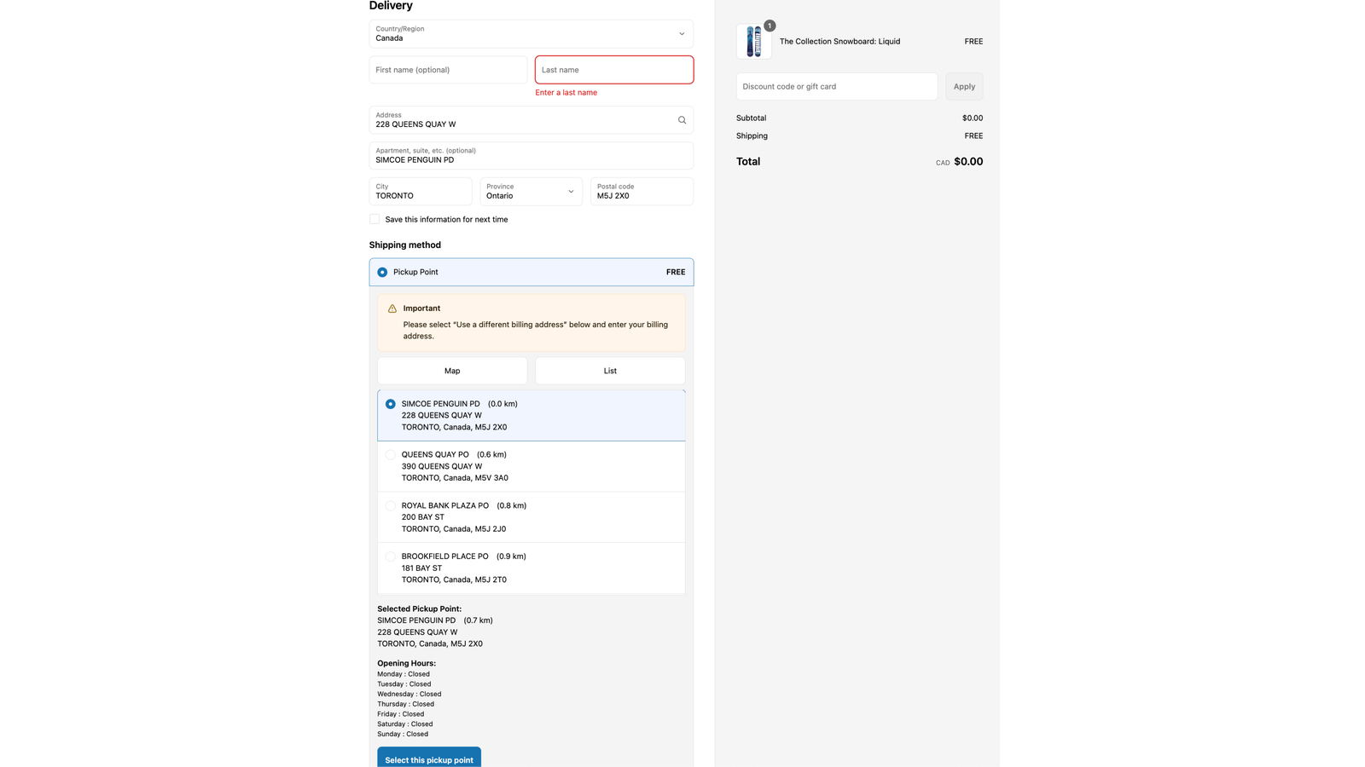Click the address search magnifier icon
The image size is (1365, 767).
point(682,120)
